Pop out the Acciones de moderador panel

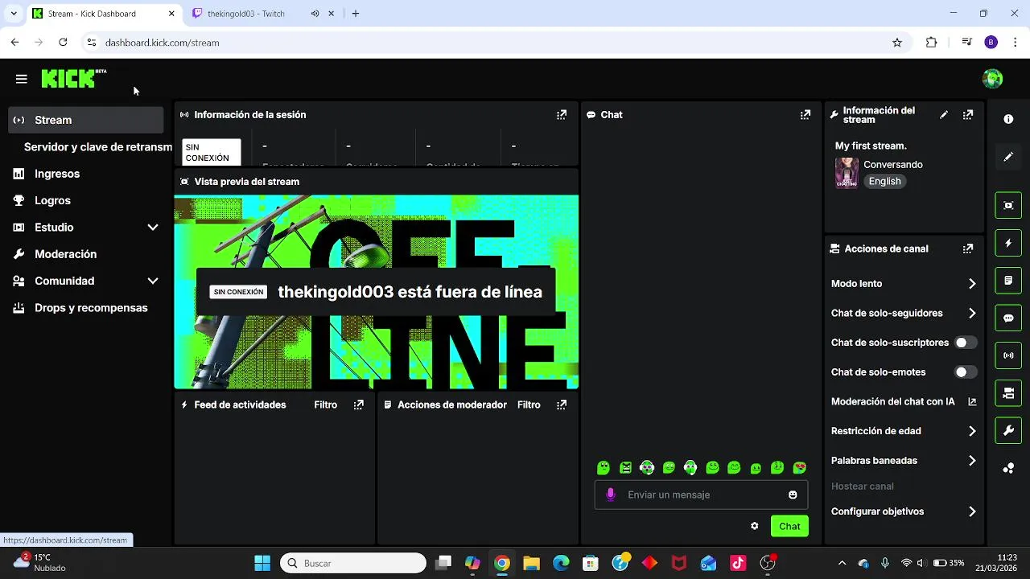tap(562, 404)
